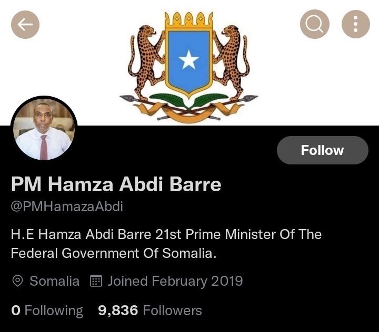Click the bio text Federal Government Of Somalia
379x332 pixels.
point(114,253)
